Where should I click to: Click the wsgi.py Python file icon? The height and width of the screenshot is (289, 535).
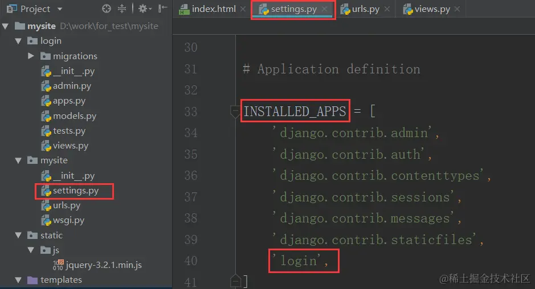tap(46, 221)
